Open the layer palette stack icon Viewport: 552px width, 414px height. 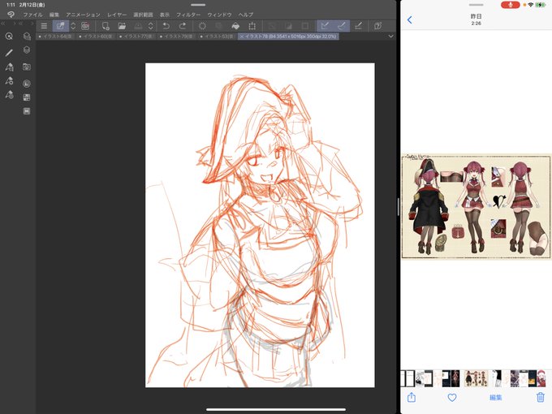[27, 50]
